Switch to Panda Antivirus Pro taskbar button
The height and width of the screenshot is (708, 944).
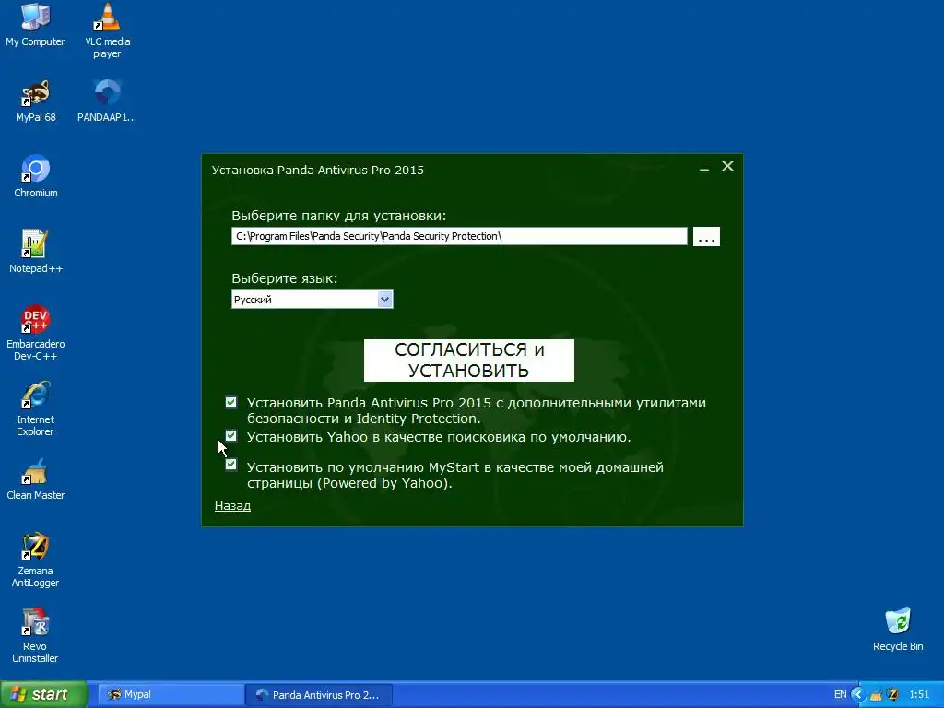319,695
